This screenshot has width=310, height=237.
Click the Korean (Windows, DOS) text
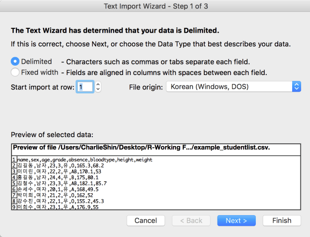[x=210, y=87]
